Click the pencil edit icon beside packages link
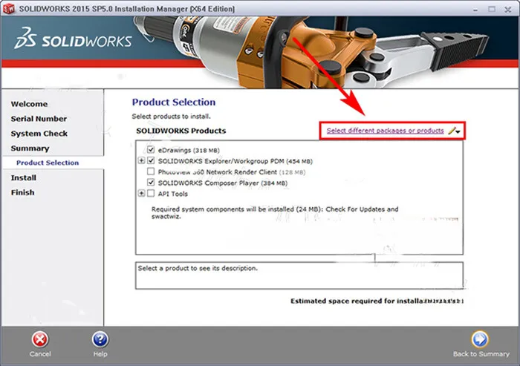 pyautogui.click(x=452, y=131)
